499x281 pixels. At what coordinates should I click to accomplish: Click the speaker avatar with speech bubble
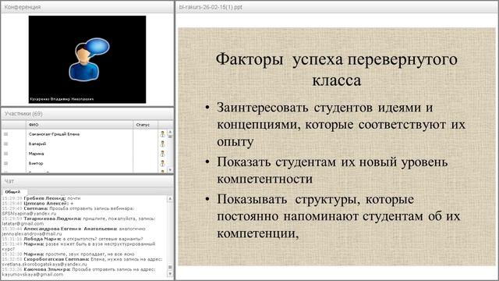point(89,59)
